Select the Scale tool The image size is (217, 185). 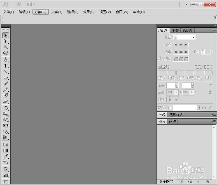tap(6, 114)
